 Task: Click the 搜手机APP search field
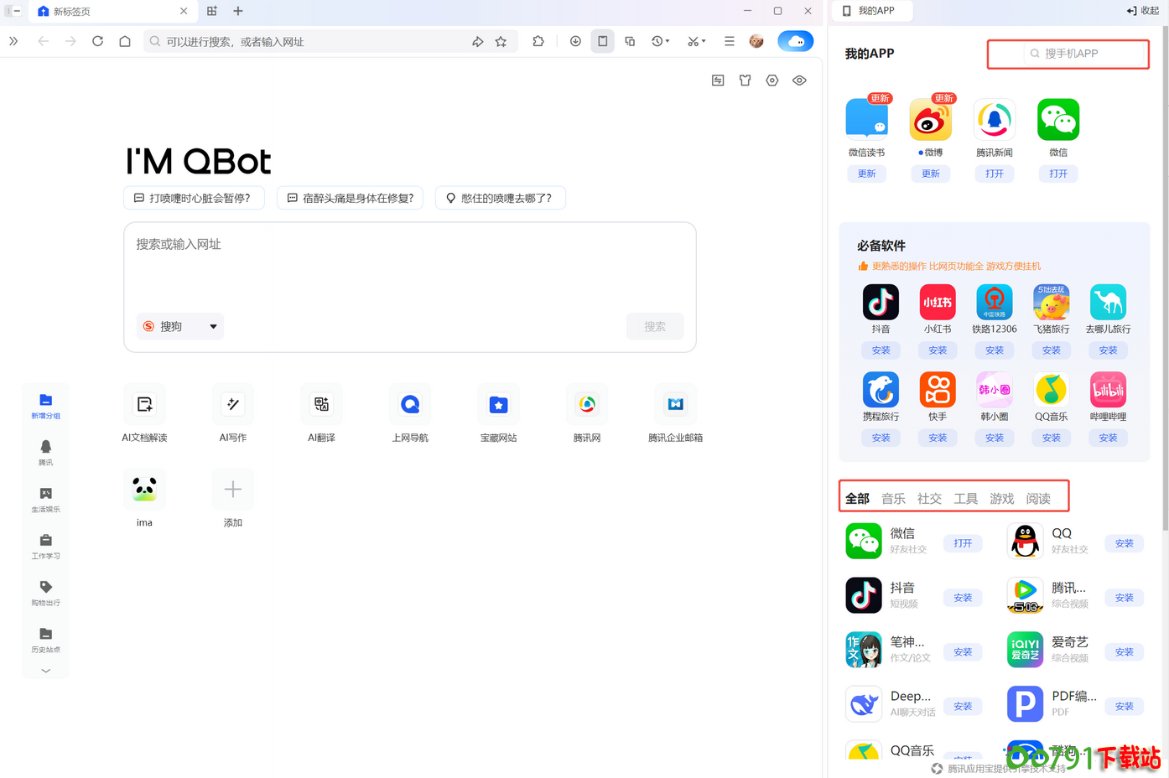click(x=1068, y=54)
